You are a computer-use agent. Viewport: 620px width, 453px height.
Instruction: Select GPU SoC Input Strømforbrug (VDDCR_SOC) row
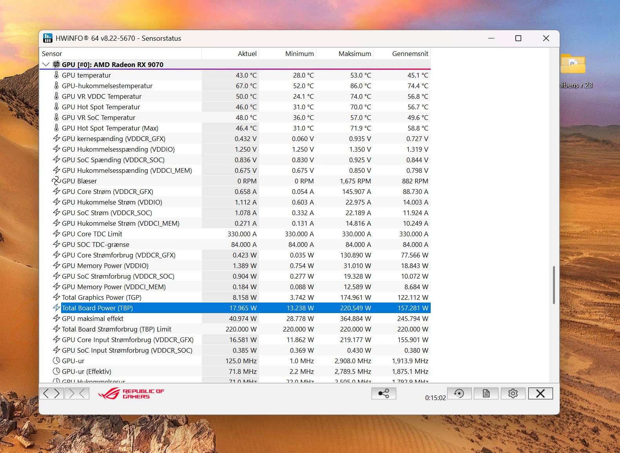pyautogui.click(x=235, y=350)
